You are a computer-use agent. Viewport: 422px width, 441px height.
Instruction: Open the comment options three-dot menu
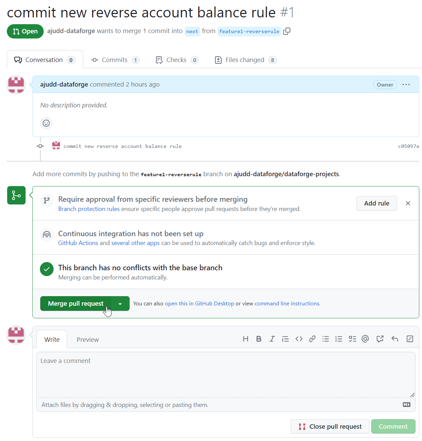point(406,85)
